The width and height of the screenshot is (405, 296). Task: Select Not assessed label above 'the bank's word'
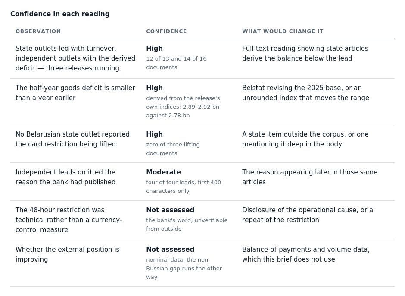pos(170,210)
